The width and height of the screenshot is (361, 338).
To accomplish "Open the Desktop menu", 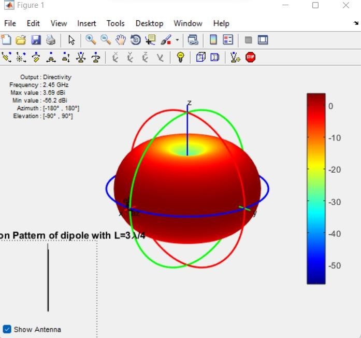I will 149,23.
